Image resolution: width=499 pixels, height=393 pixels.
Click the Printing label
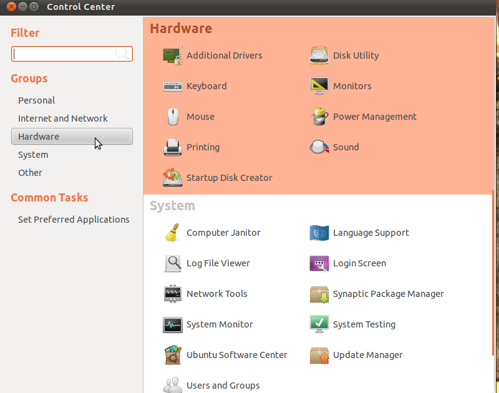pyautogui.click(x=203, y=147)
